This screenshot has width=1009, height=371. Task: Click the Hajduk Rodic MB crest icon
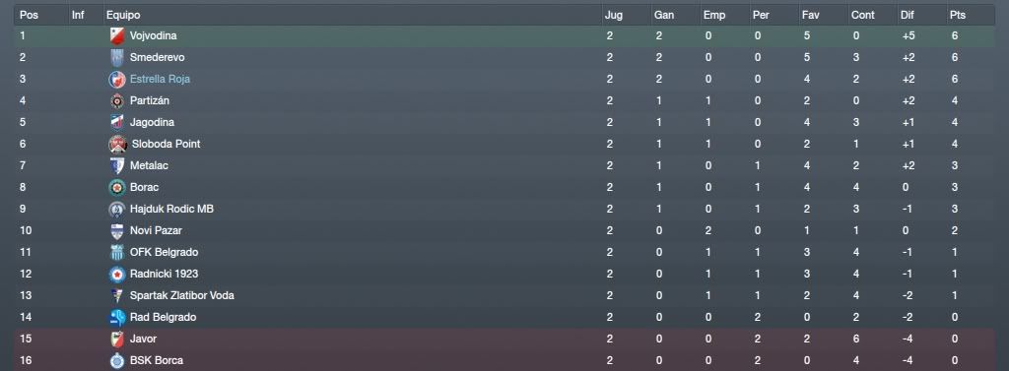tap(116, 209)
